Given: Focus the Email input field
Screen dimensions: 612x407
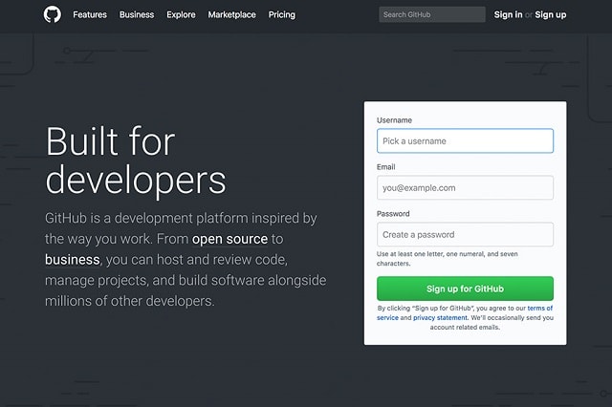Looking at the screenshot, I should coord(465,187).
